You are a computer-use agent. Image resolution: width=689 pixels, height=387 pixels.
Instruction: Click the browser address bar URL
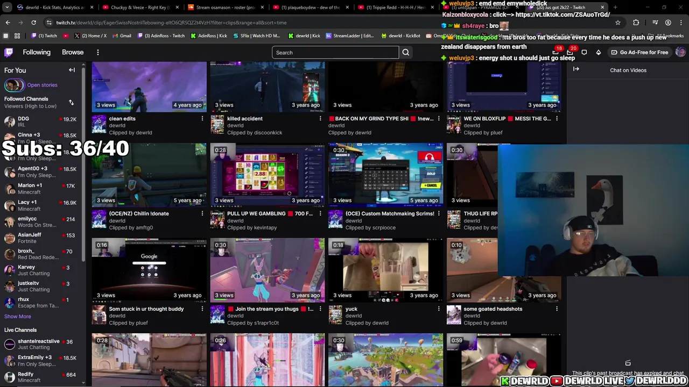point(171,23)
